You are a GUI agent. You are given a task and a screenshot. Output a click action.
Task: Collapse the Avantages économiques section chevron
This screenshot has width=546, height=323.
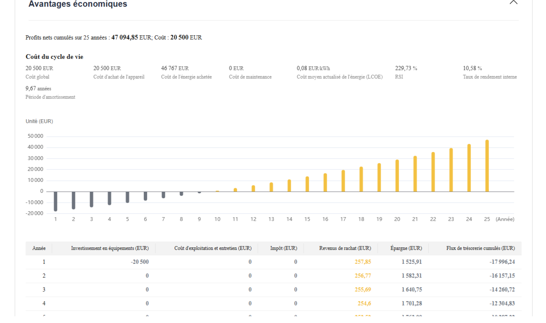(x=513, y=3)
